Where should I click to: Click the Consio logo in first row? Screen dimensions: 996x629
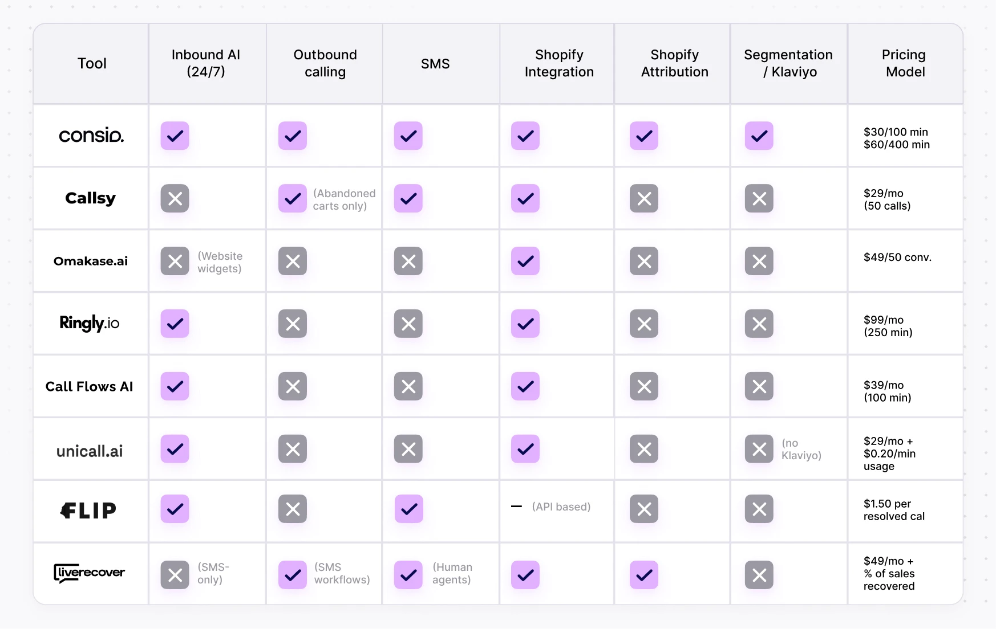pyautogui.click(x=91, y=136)
